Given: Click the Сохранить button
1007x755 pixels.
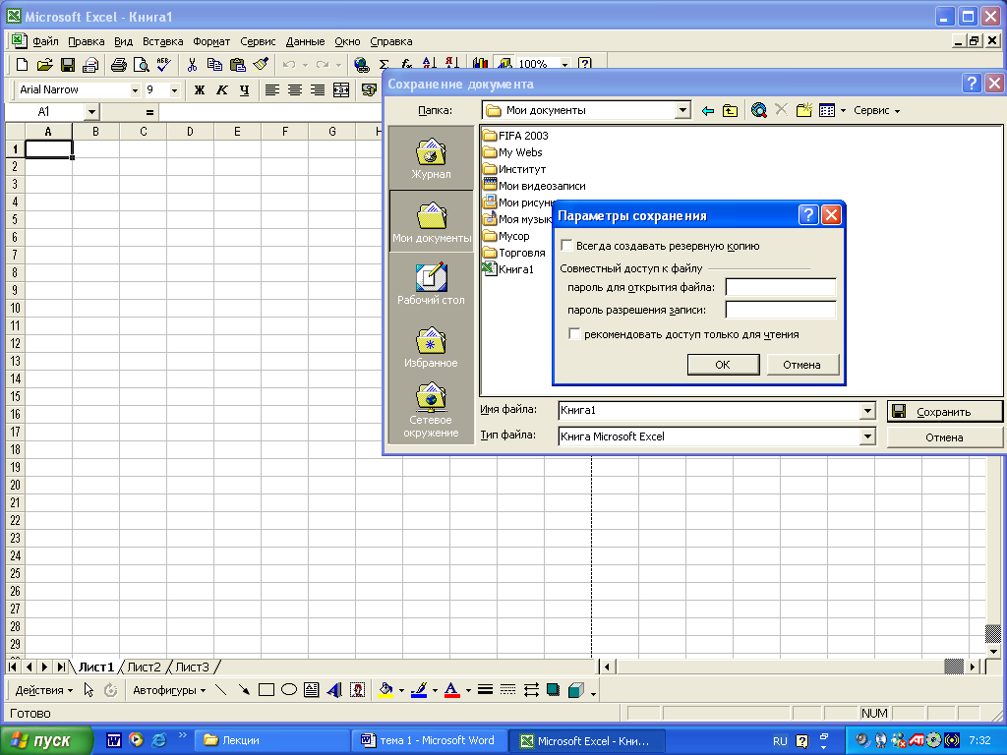Looking at the screenshot, I should tap(944, 412).
